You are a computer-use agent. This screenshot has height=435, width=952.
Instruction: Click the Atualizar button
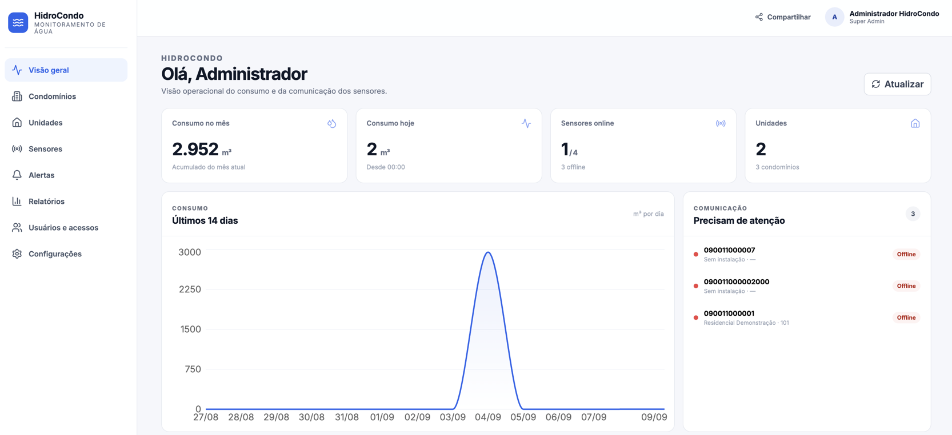tap(898, 84)
